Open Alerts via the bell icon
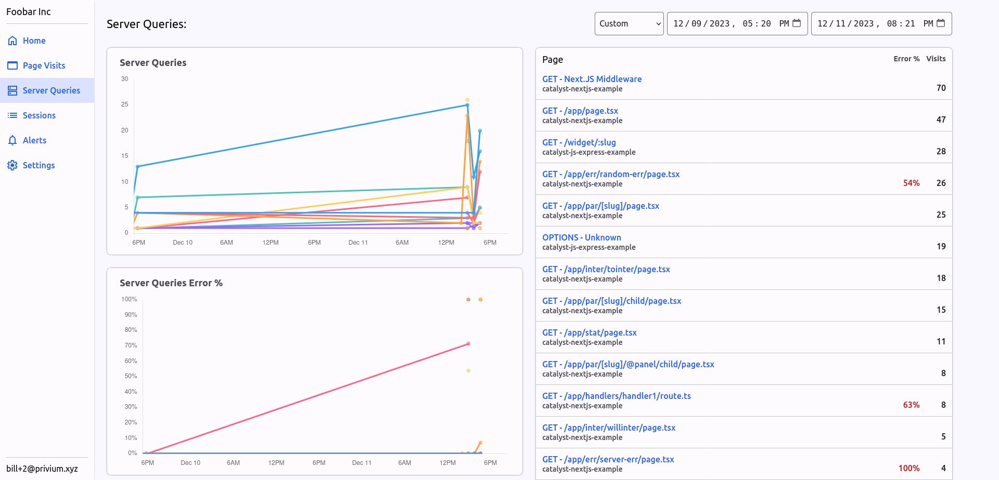This screenshot has height=480, width=999. tap(12, 140)
